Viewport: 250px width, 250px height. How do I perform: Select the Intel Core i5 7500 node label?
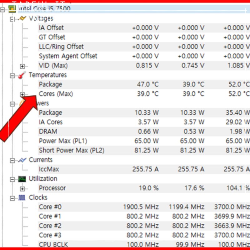(x=44, y=9)
